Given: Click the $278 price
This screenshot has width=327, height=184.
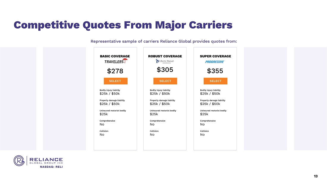Looking at the screenshot, I should [115, 71].
